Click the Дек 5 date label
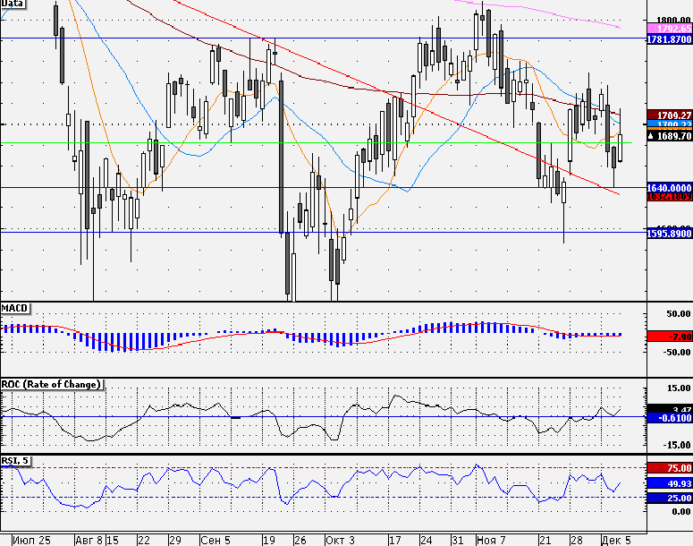Screen dimensions: 693x546 point(616,541)
